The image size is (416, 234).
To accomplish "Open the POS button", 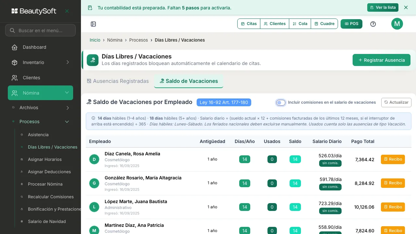I will (x=351, y=24).
